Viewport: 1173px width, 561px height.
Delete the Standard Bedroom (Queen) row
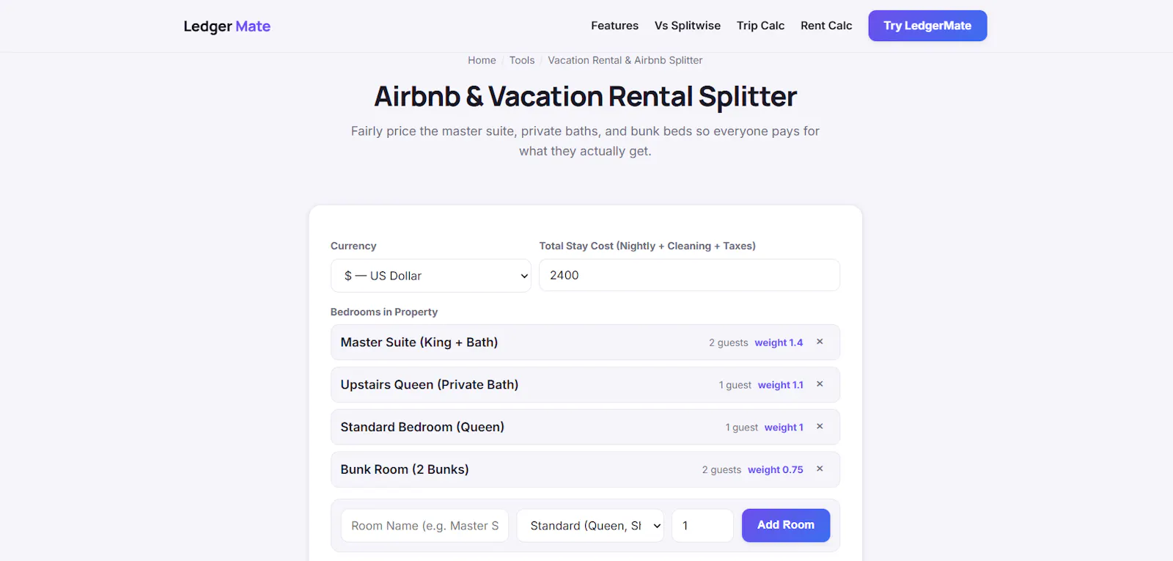[x=820, y=427]
